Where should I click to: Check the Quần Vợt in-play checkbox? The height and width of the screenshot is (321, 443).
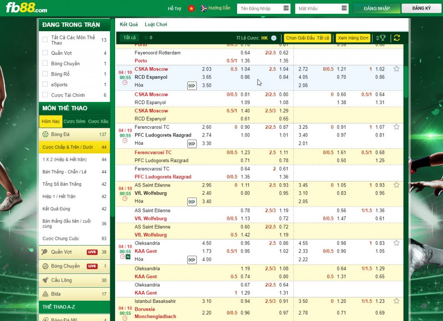pos(45,53)
